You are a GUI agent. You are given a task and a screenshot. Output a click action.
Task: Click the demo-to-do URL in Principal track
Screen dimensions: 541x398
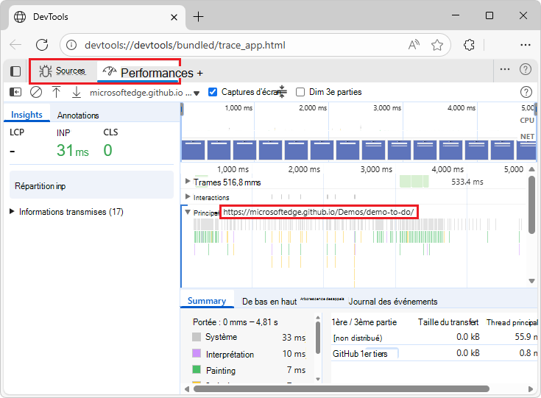tap(318, 212)
